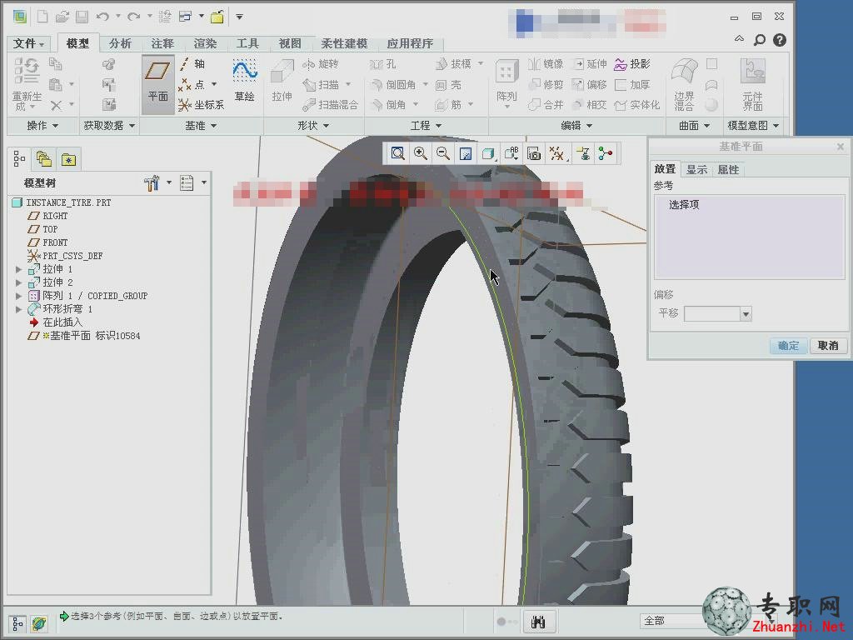Open the favorites tab icon
The height and width of the screenshot is (640, 853).
[68, 159]
